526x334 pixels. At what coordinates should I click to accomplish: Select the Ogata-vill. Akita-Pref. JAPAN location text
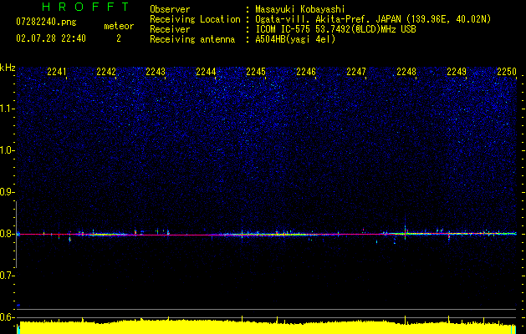(x=373, y=19)
